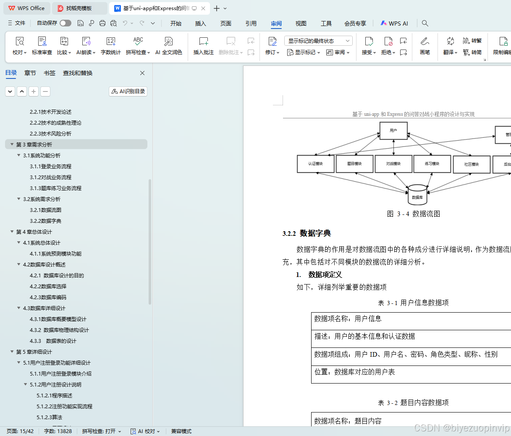Click the WPS Office home tab
The image size is (511, 436).
(26, 8)
